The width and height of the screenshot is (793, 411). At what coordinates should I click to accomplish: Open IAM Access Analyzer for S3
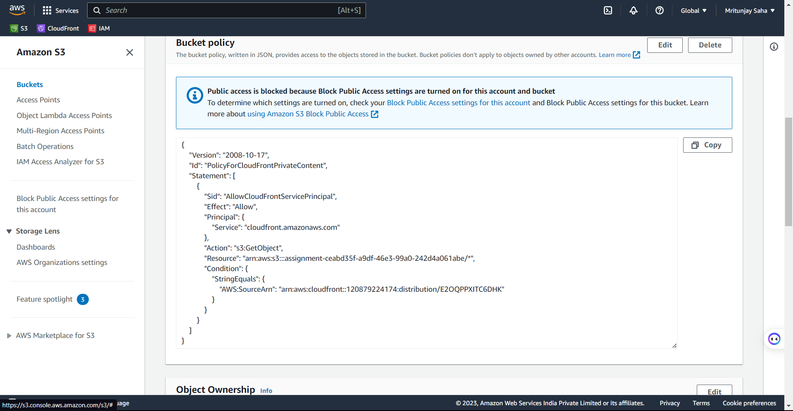click(x=60, y=162)
